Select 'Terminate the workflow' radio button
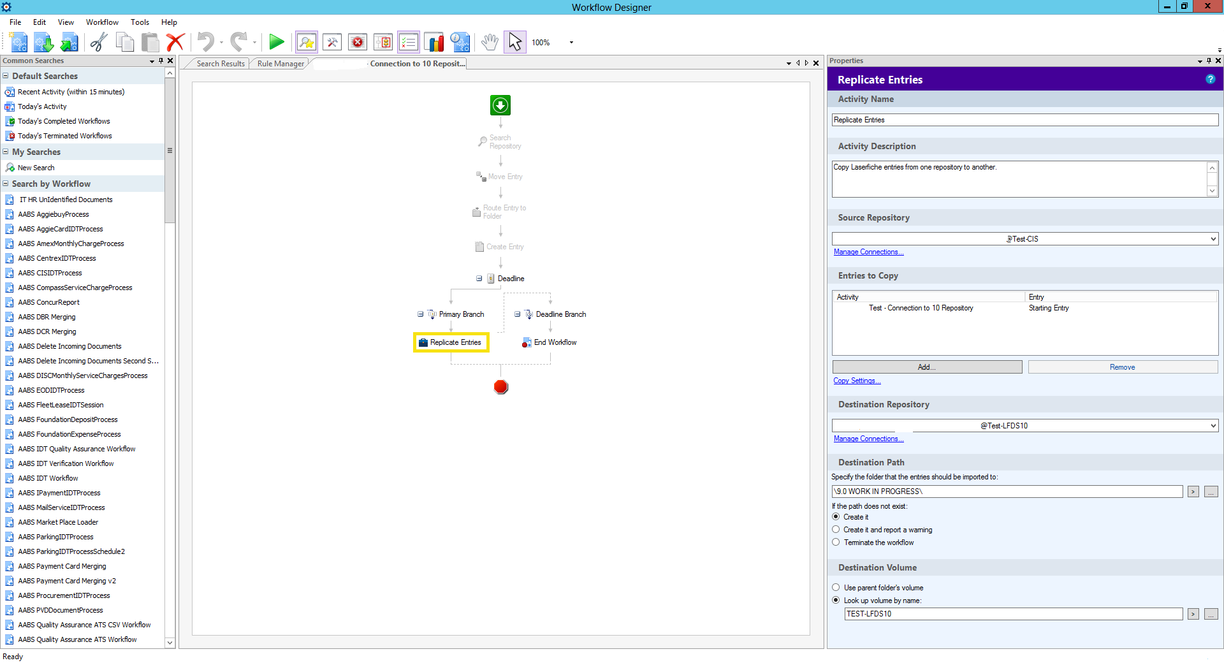The image size is (1224, 663). (836, 543)
